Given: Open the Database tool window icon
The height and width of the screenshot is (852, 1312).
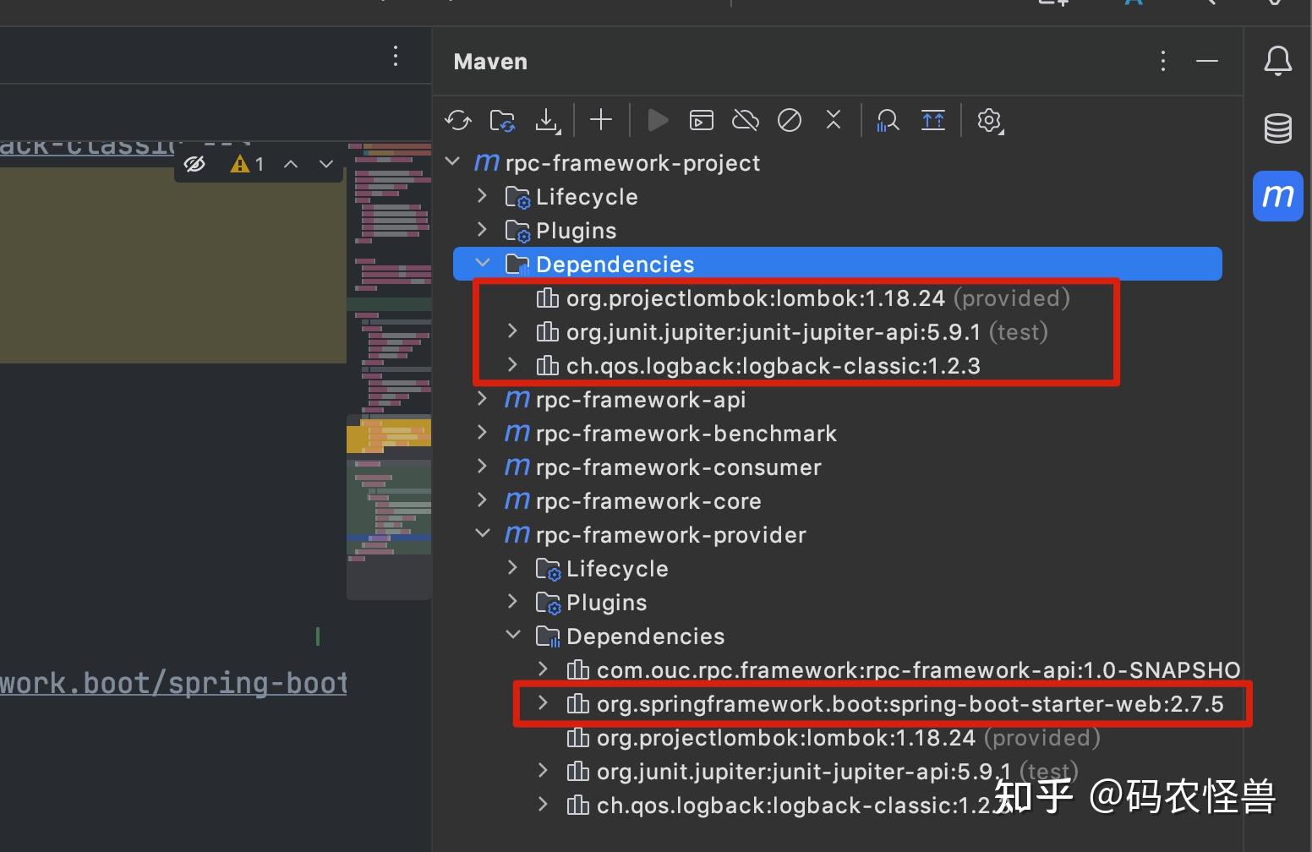Looking at the screenshot, I should pyautogui.click(x=1277, y=128).
